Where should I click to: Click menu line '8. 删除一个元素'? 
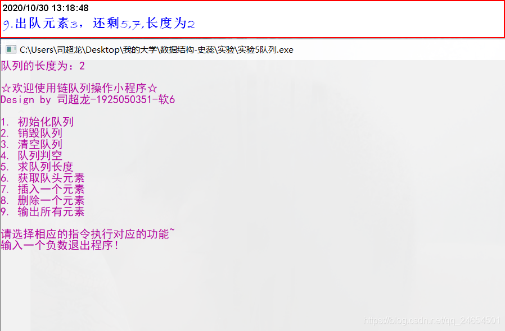coord(43,200)
